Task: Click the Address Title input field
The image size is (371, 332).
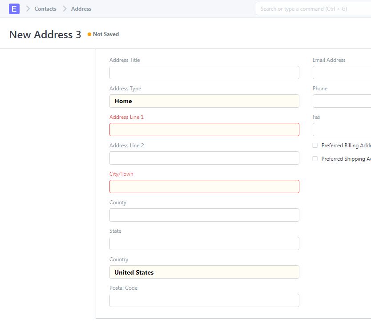Action: (x=204, y=73)
